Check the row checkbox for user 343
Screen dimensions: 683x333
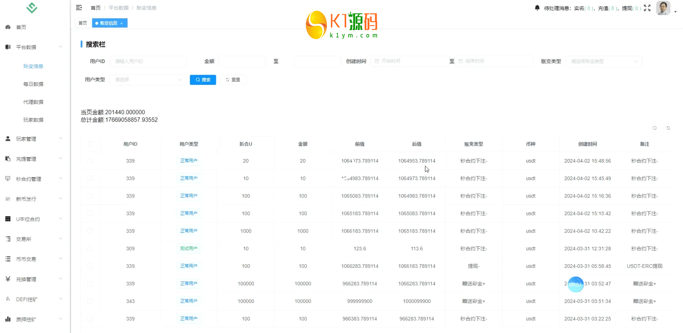90,301
